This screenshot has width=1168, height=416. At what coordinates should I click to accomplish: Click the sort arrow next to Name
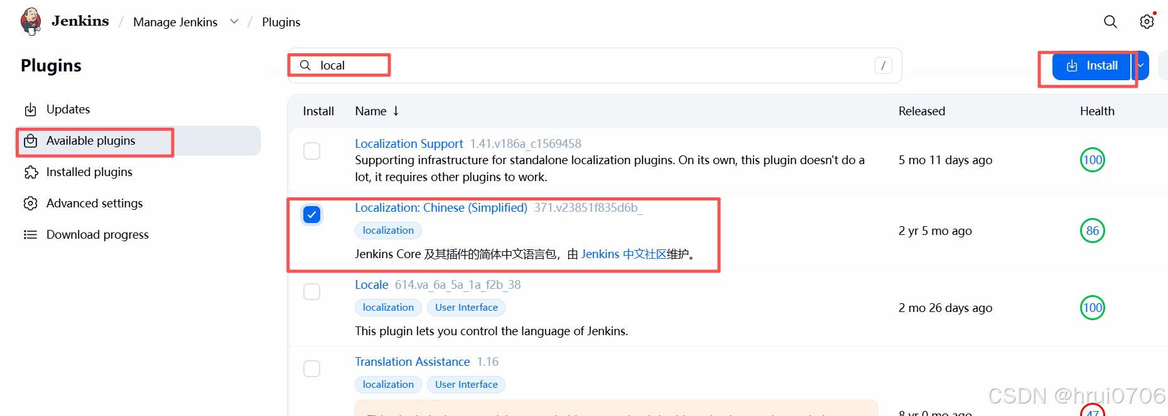pos(396,111)
